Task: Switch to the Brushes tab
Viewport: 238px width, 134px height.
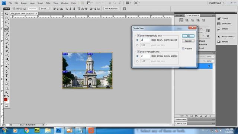Action: [x=180, y=16]
